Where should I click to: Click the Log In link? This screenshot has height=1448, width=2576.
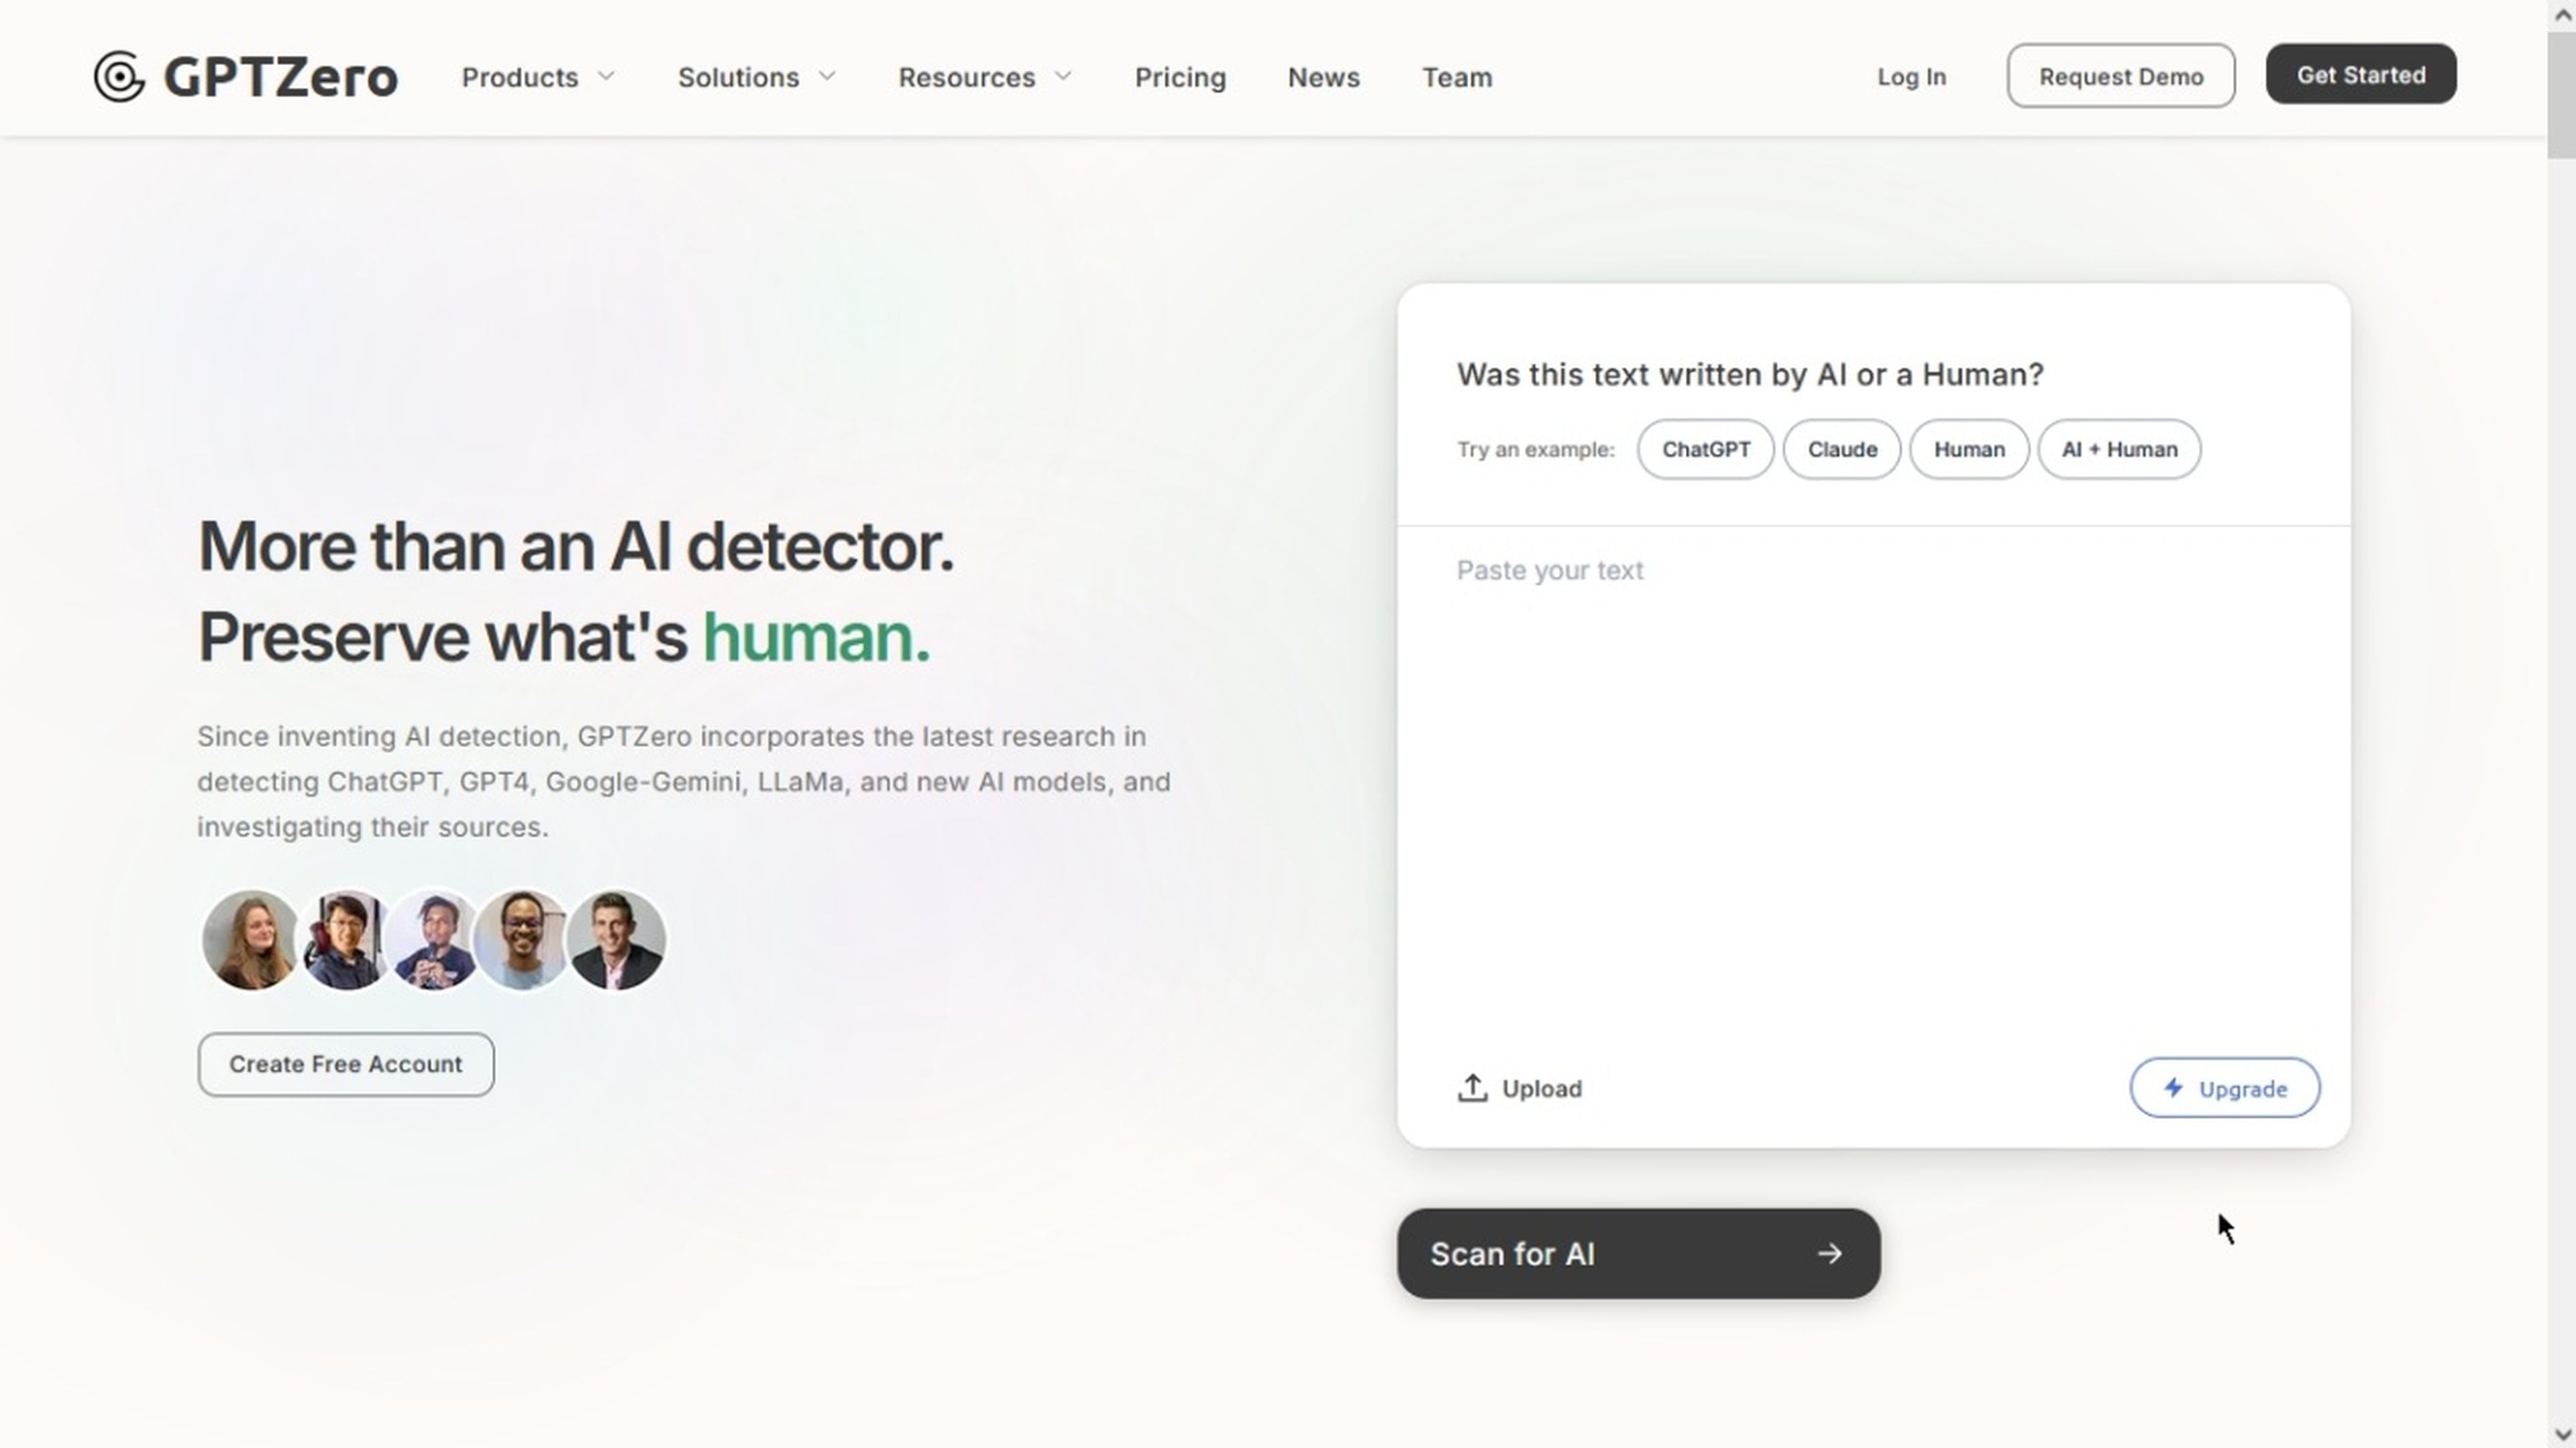[1911, 77]
